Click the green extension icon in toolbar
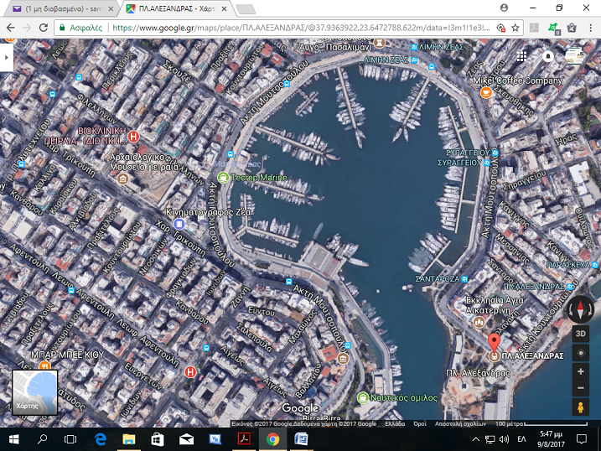Viewport: 601px width, 451px height. [x=553, y=28]
